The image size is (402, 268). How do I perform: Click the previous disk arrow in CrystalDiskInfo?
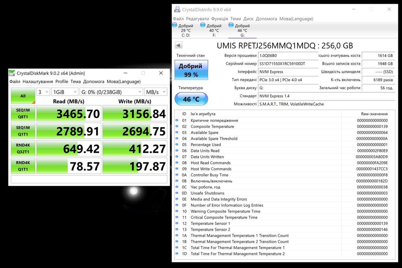pyautogui.click(x=178, y=45)
